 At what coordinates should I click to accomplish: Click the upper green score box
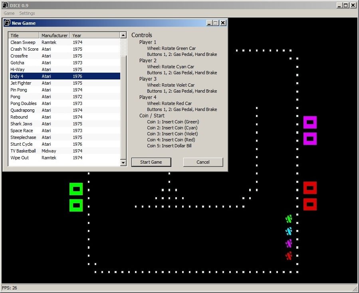coord(76,189)
